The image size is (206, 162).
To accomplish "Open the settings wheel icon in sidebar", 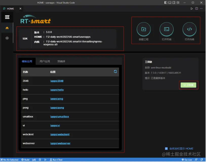I will point(7,38).
